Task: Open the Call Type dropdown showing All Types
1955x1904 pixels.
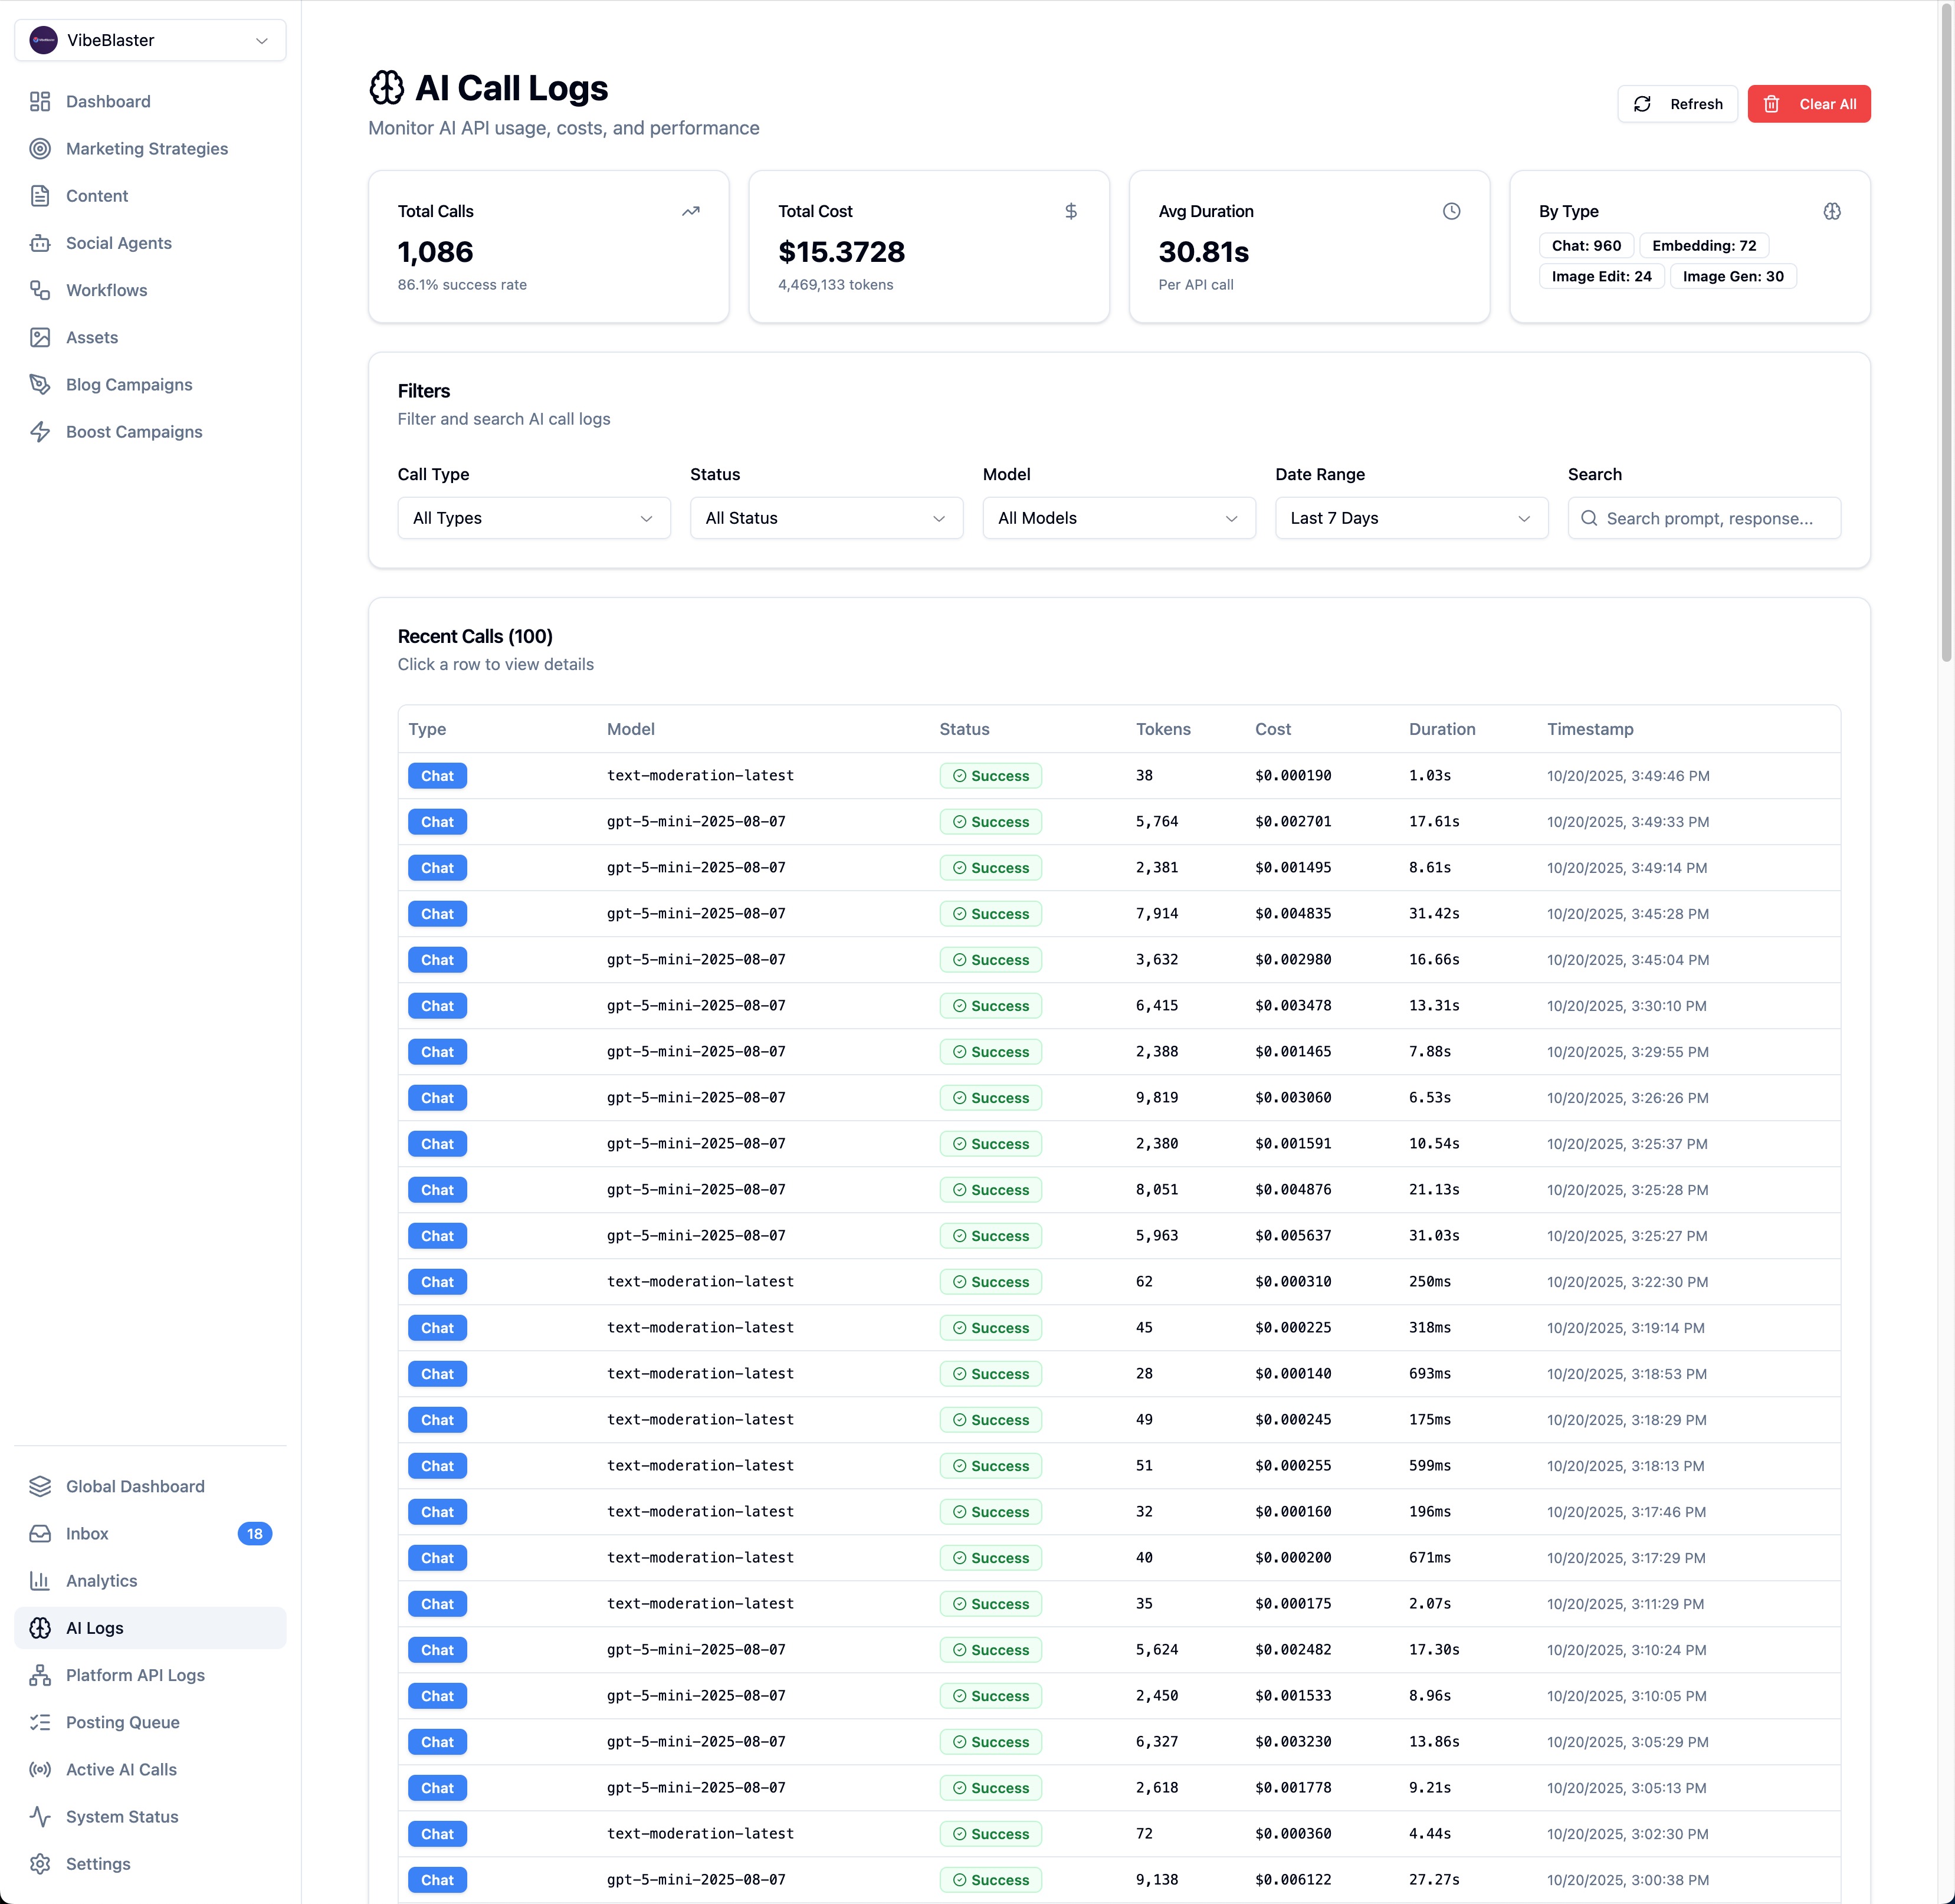Action: coord(533,518)
